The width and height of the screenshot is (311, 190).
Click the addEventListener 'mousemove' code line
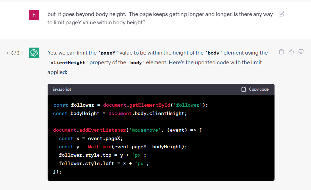[x=127, y=130]
